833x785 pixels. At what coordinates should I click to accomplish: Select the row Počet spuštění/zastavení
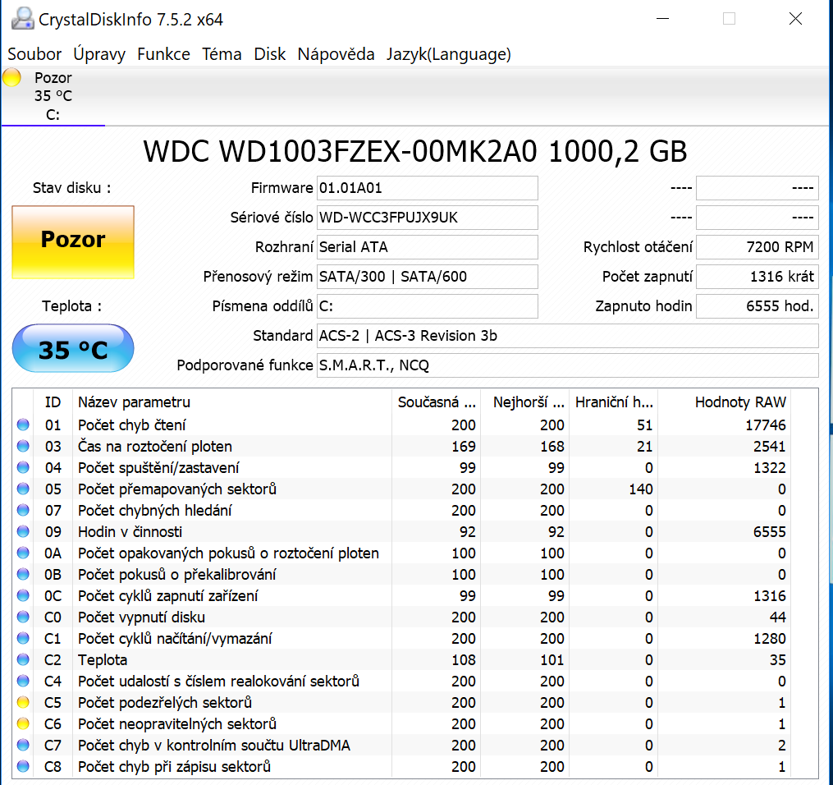[x=401, y=467]
